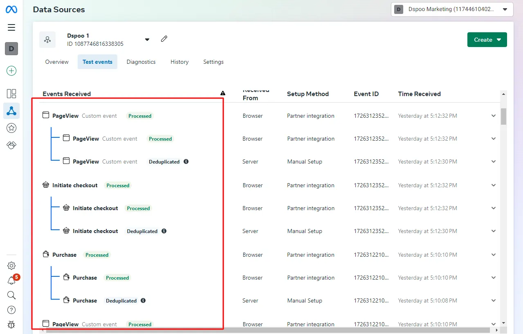Image resolution: width=523 pixels, height=334 pixels.
Task: Open the History tab
Action: click(180, 62)
